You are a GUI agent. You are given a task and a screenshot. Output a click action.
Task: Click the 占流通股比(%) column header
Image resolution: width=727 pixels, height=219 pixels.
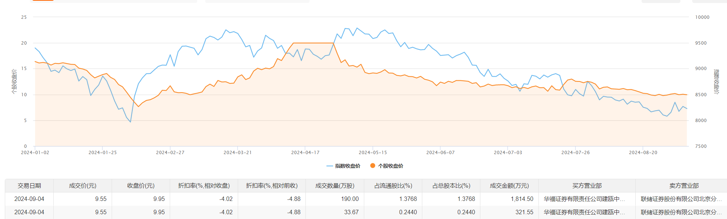tap(393, 186)
